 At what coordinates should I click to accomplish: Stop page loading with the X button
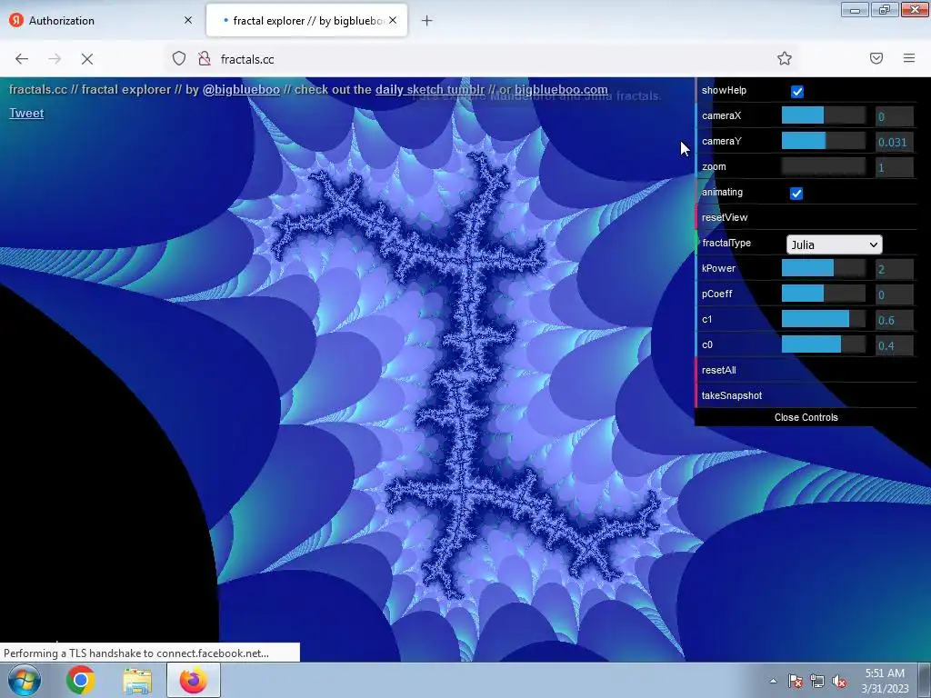(87, 59)
